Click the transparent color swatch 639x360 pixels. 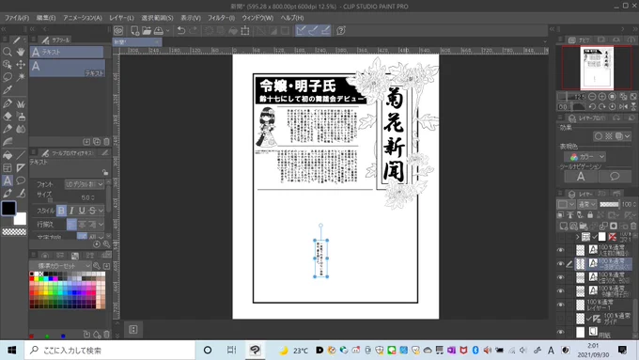point(14,232)
